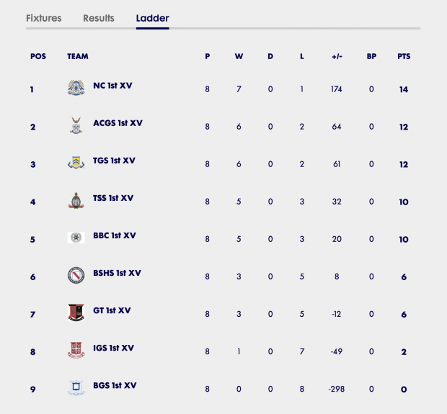The height and width of the screenshot is (414, 447).
Task: Click the BGS 1st XV crest icon
Action: (76, 387)
